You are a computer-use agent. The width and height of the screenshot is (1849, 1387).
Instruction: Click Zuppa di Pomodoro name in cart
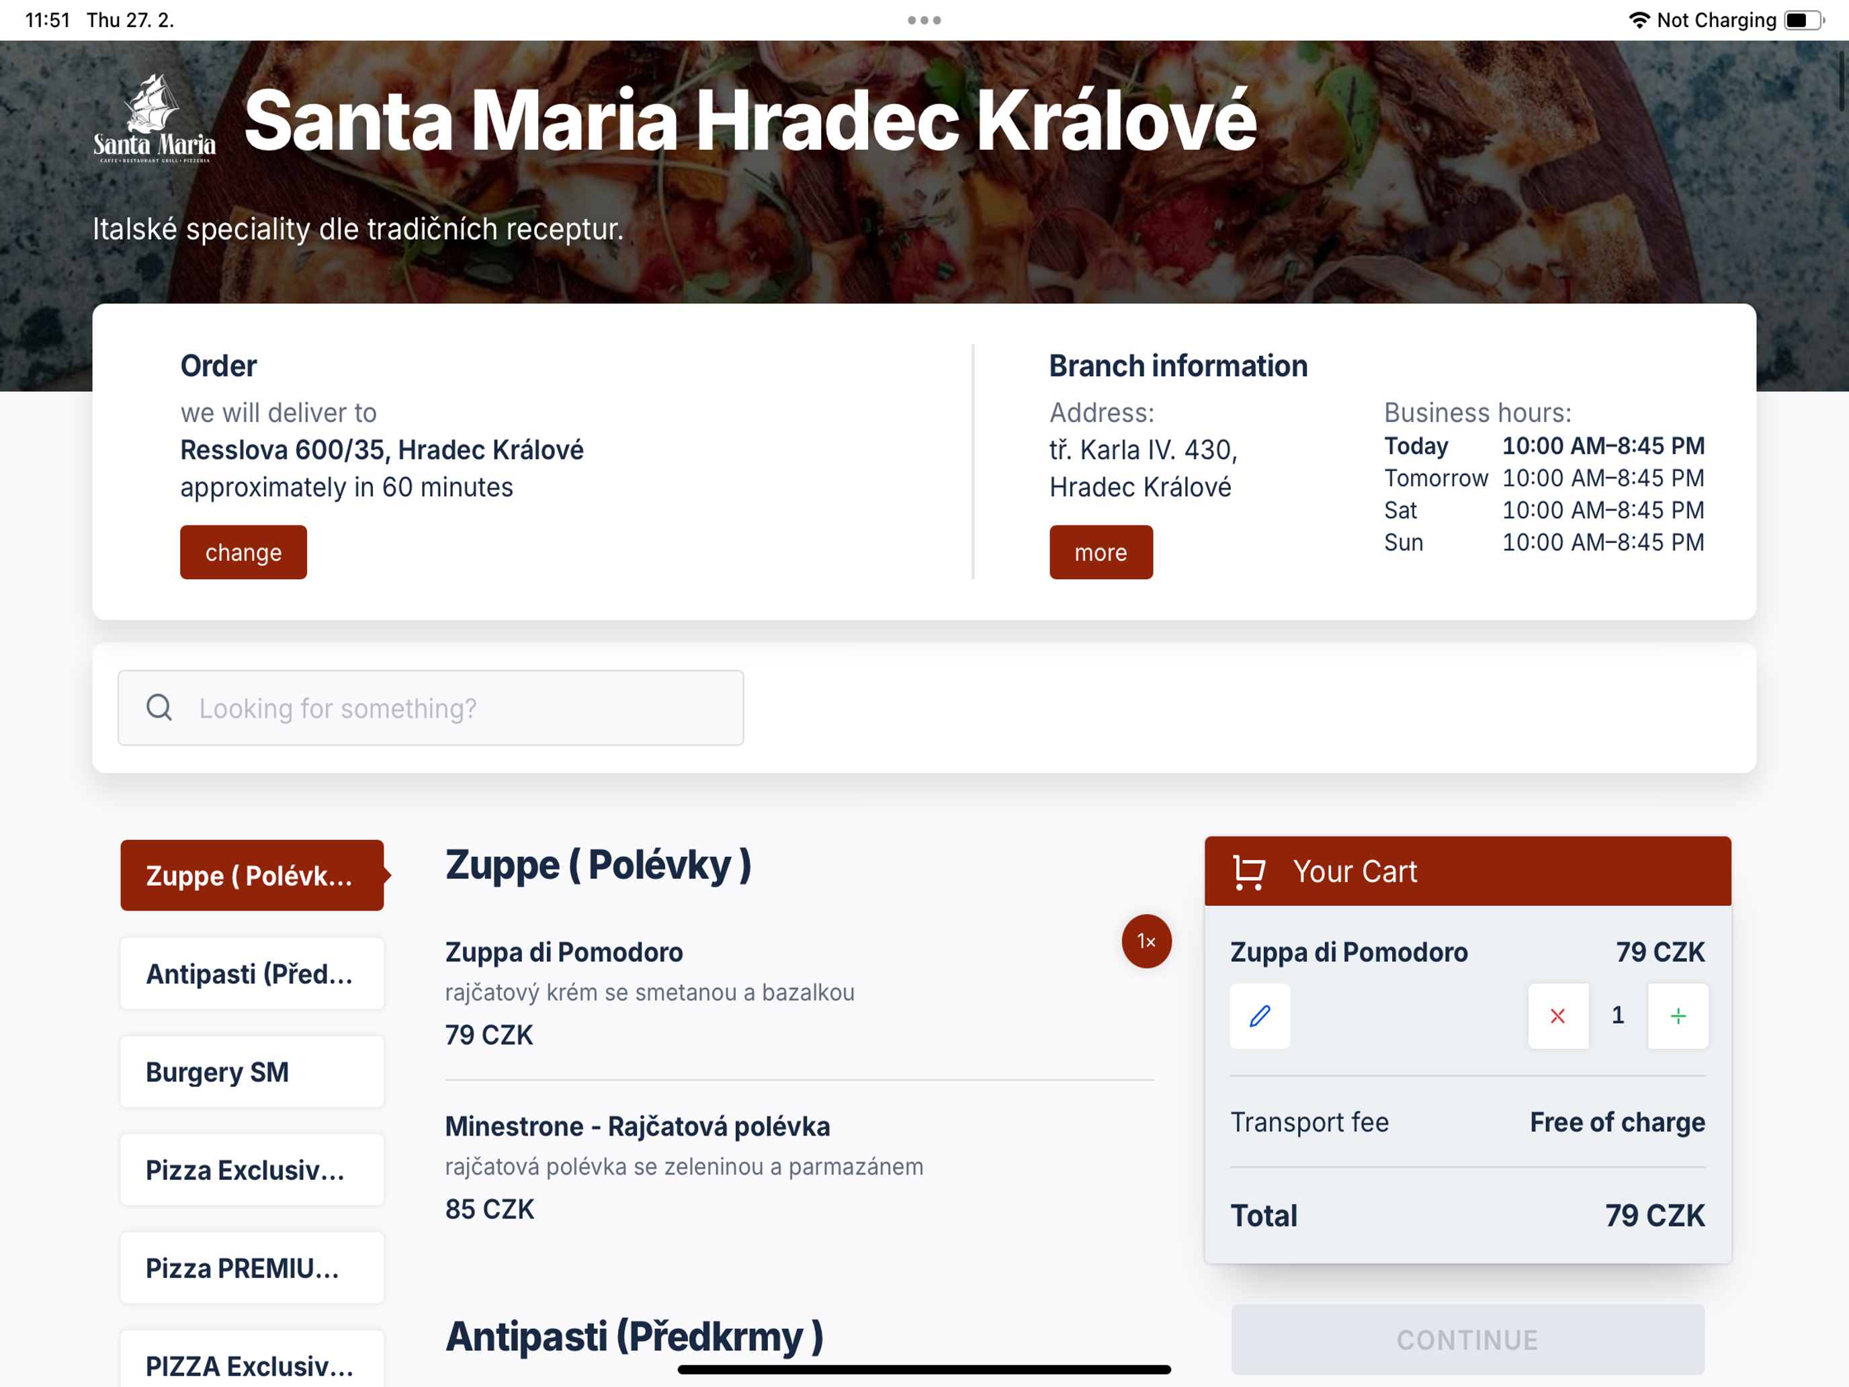pyautogui.click(x=1349, y=952)
